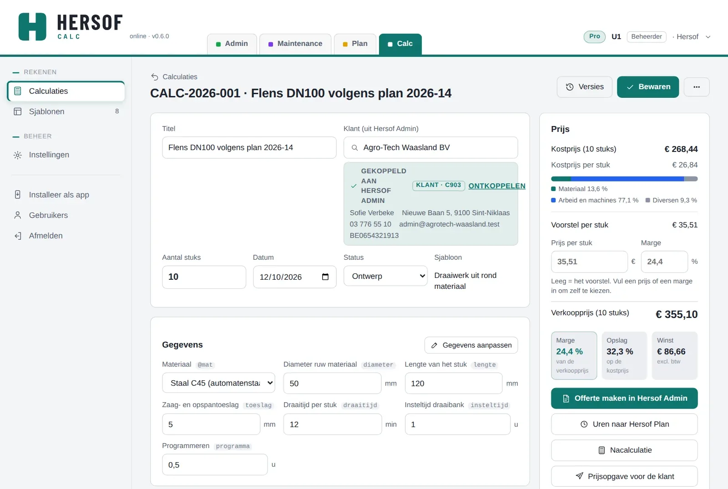Save the calculation with Bewaren
Viewport: 728px width, 489px height.
(x=648, y=87)
